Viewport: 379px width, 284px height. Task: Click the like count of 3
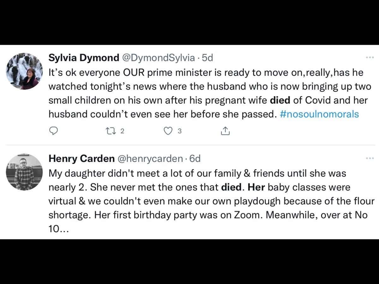(179, 131)
